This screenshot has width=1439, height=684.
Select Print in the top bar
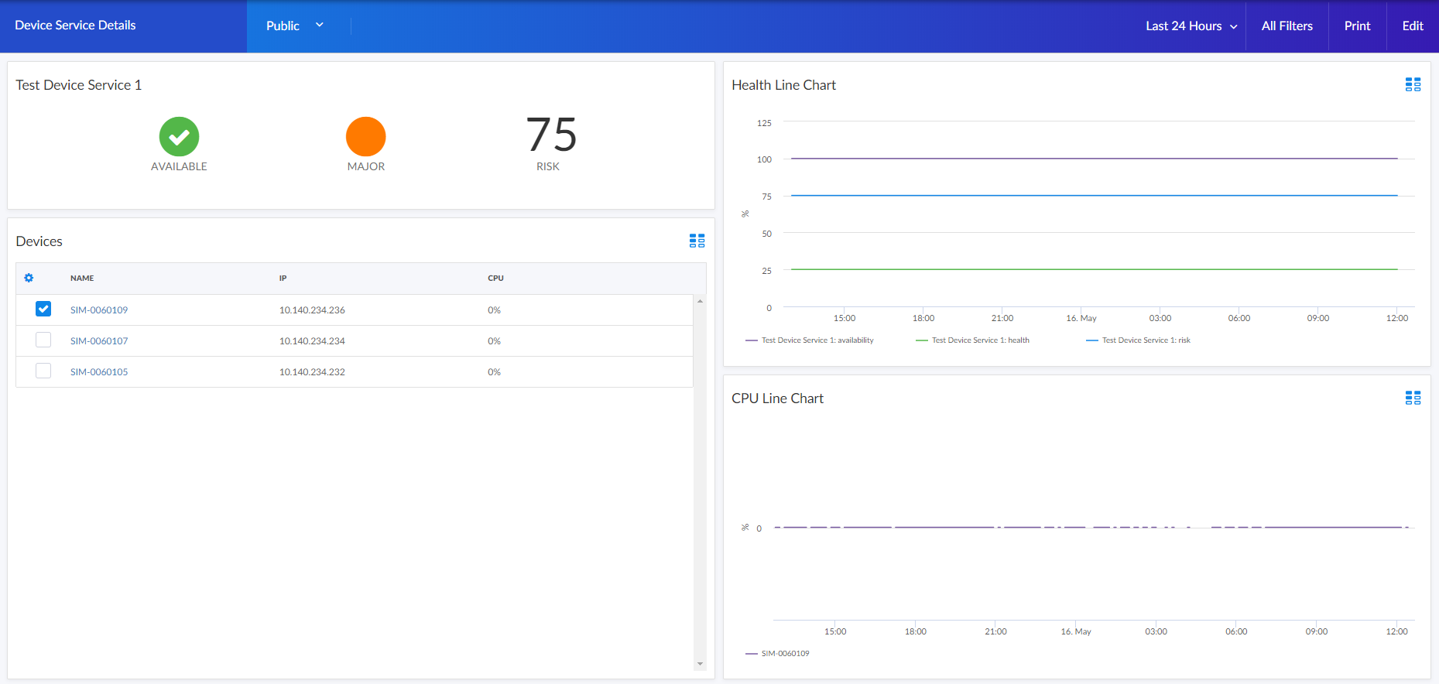[1357, 26]
